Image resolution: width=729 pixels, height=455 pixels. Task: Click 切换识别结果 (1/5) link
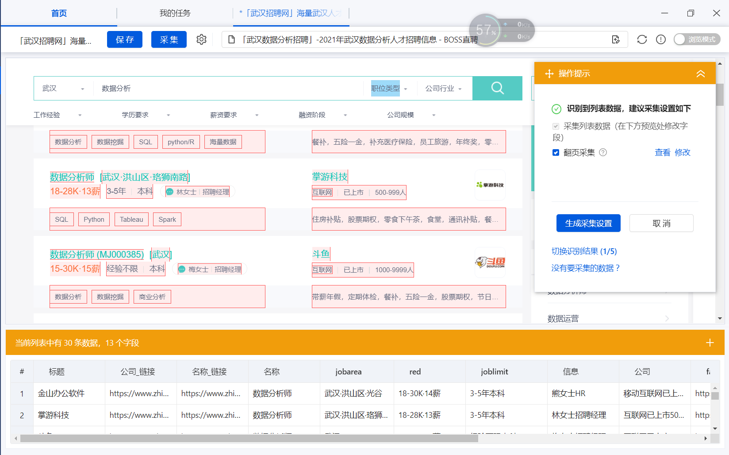click(584, 251)
